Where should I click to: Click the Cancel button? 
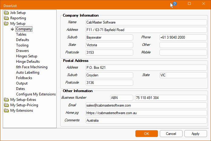[x=171, y=134]
